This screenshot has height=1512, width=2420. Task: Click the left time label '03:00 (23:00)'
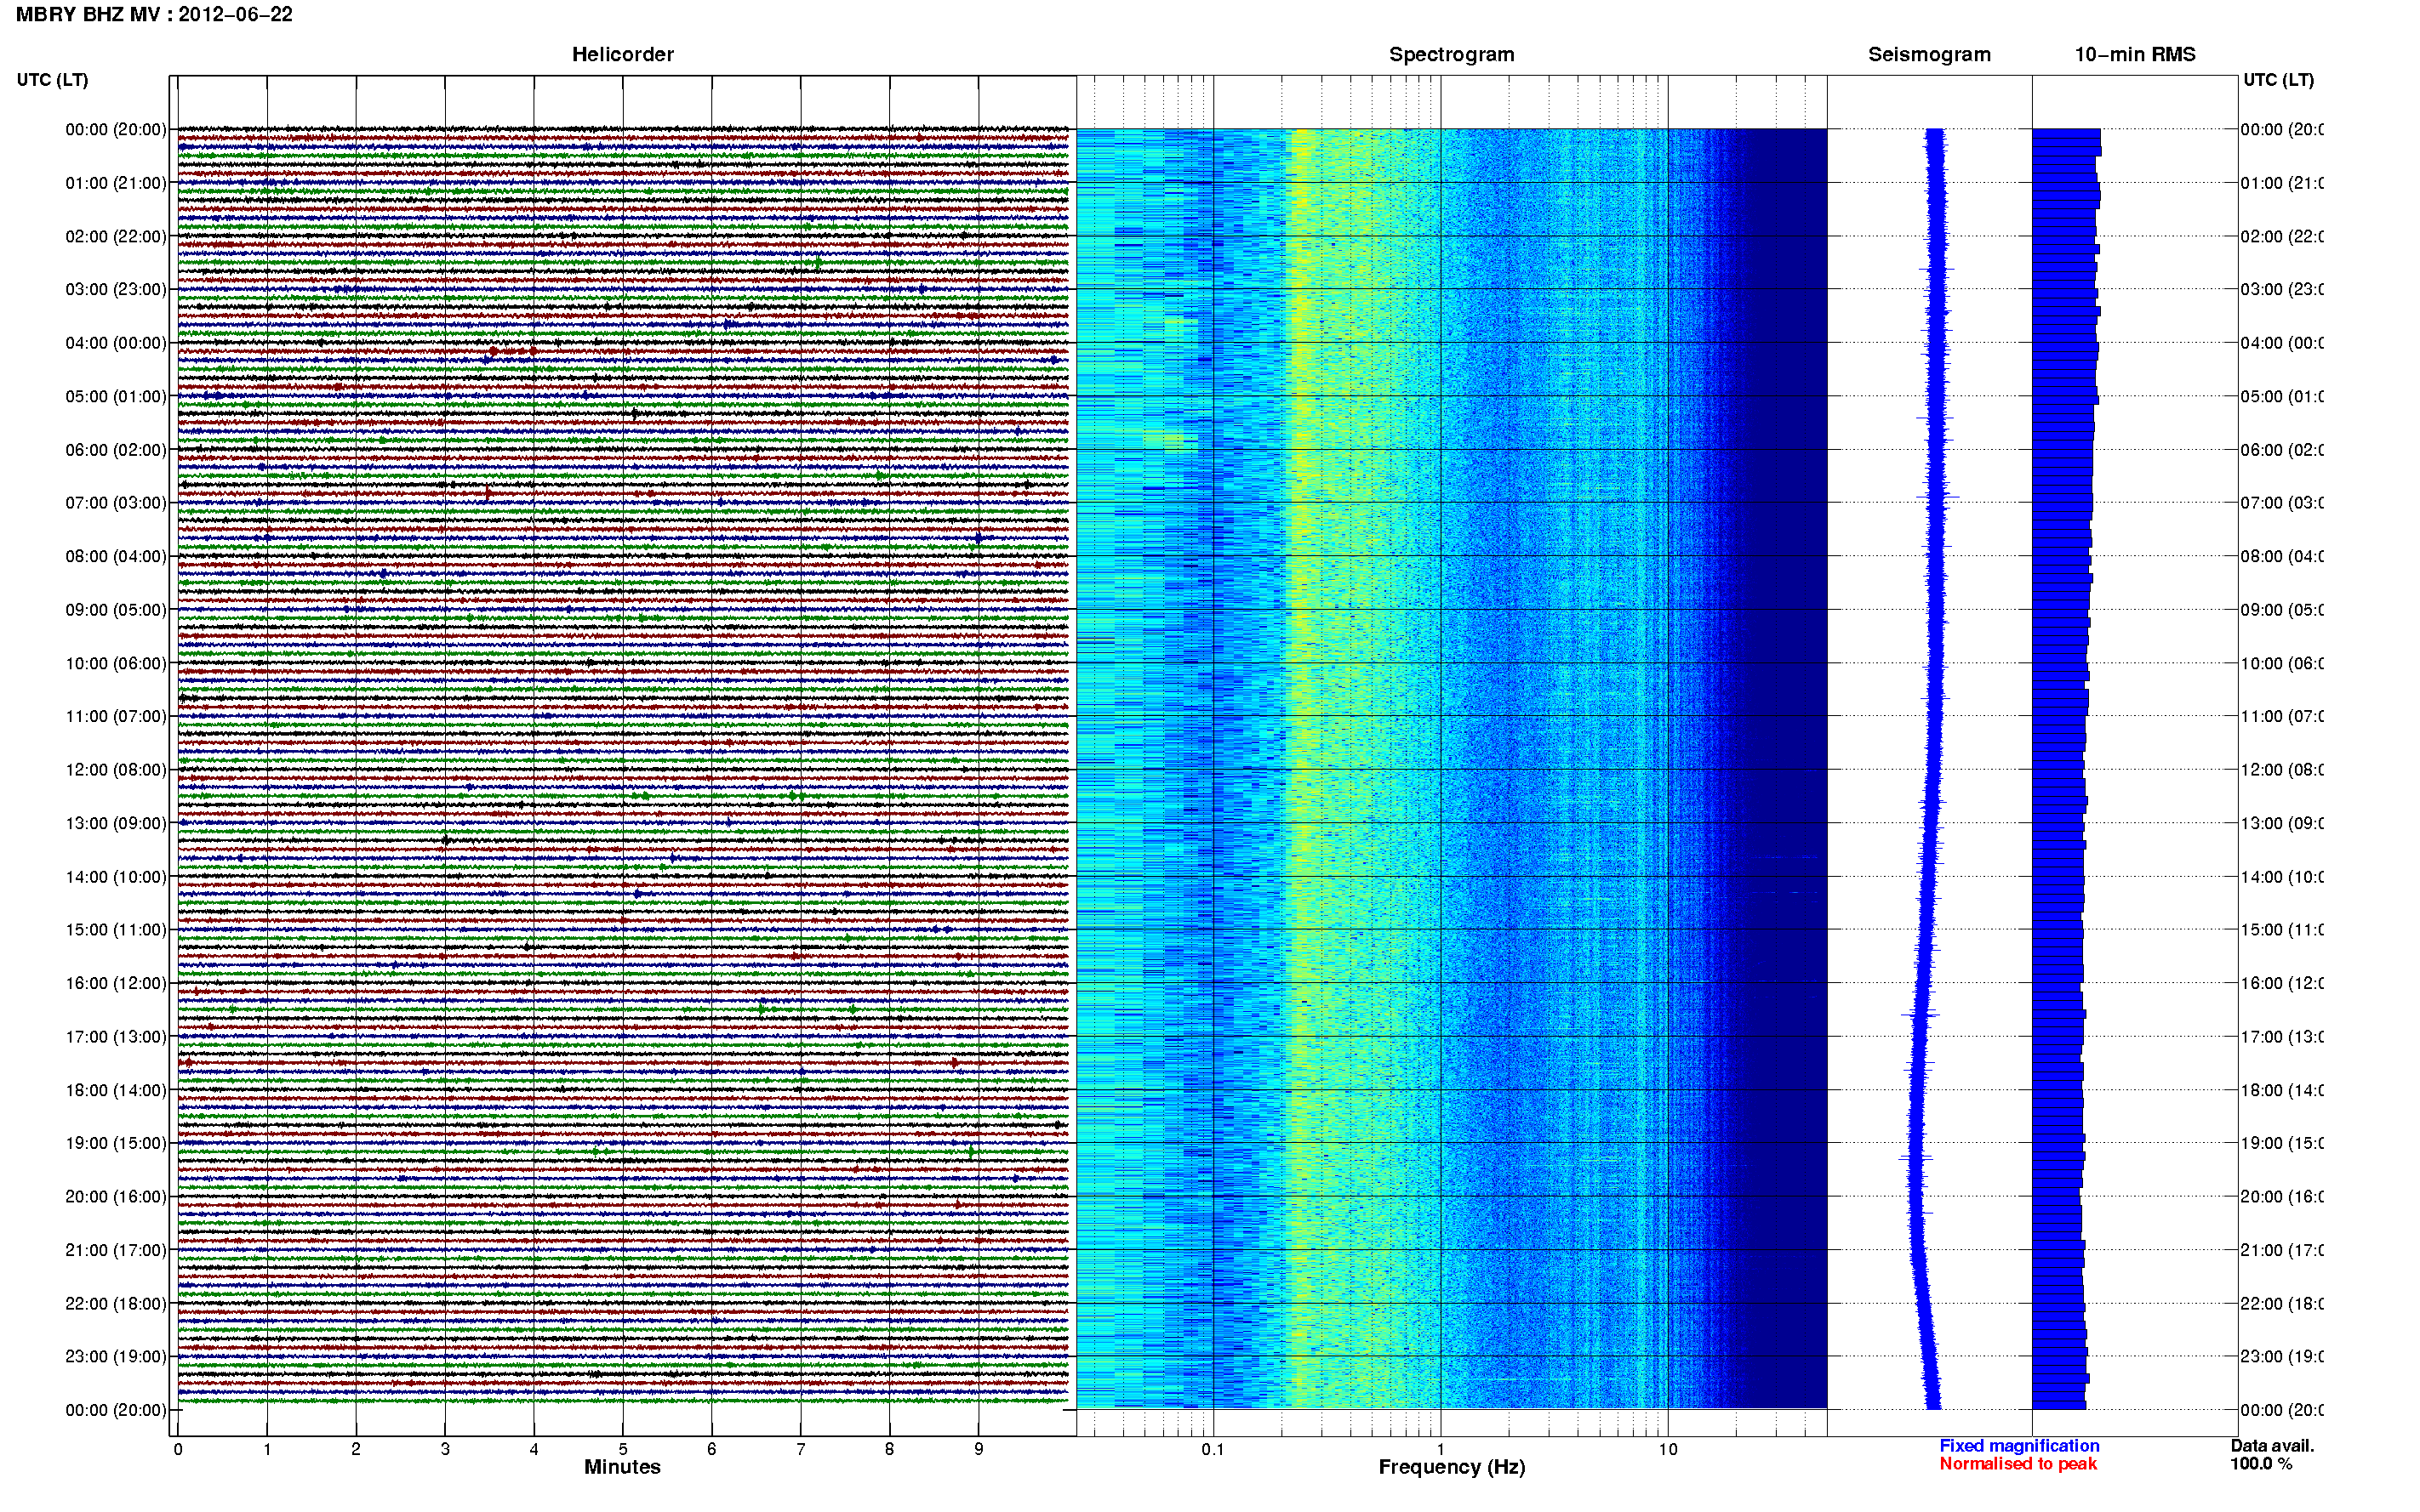click(x=116, y=289)
